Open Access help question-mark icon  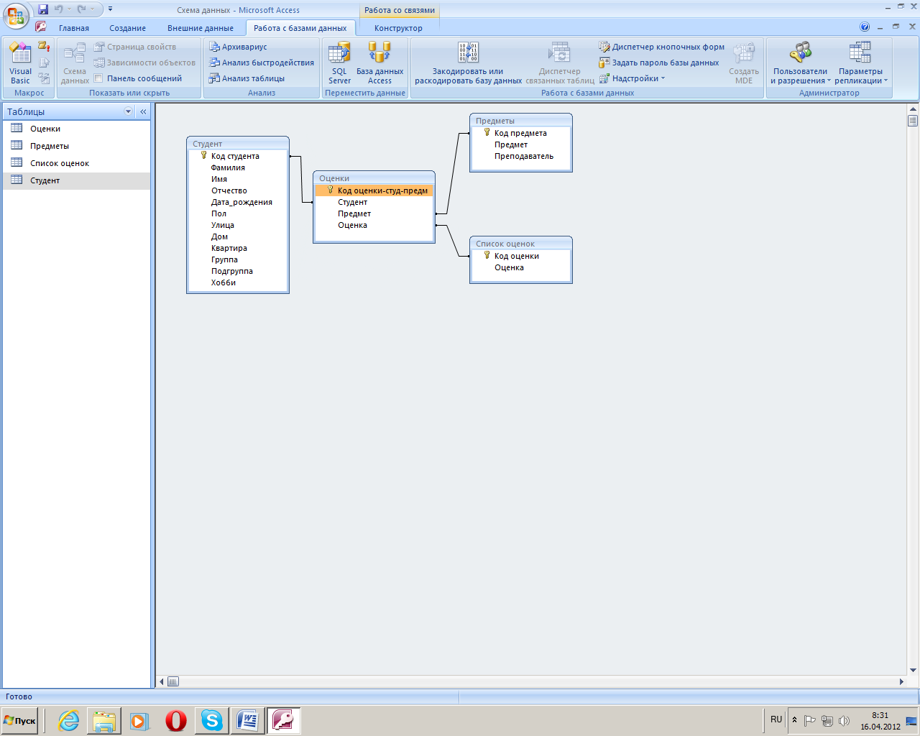(x=865, y=27)
